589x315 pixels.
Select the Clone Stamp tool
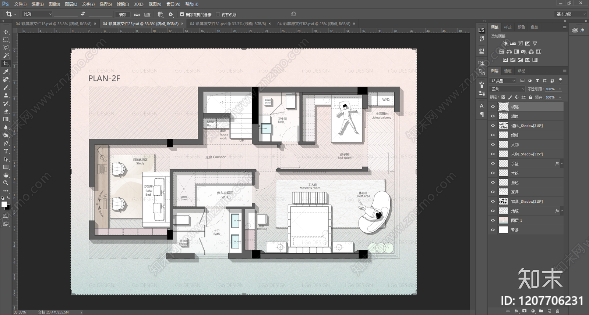click(6, 95)
